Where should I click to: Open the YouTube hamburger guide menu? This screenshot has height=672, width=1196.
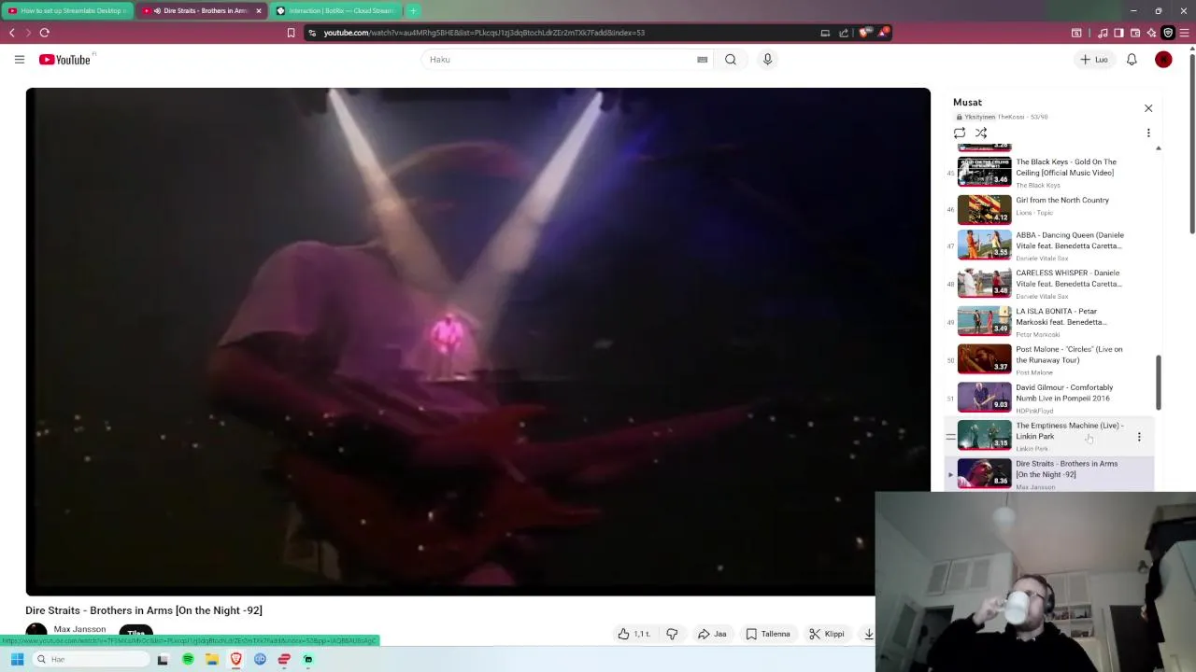[x=19, y=60]
